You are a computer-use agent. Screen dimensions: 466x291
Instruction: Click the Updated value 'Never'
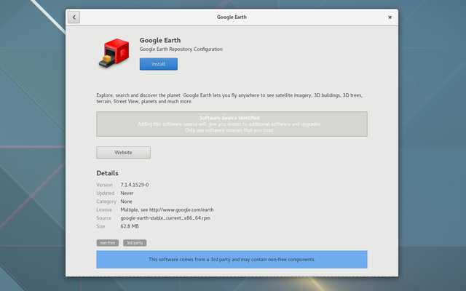pos(127,193)
